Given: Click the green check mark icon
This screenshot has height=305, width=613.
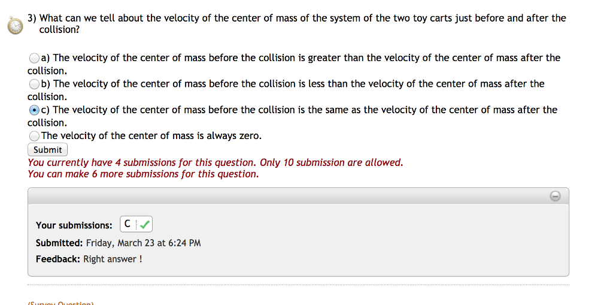Looking at the screenshot, I should [x=145, y=225].
